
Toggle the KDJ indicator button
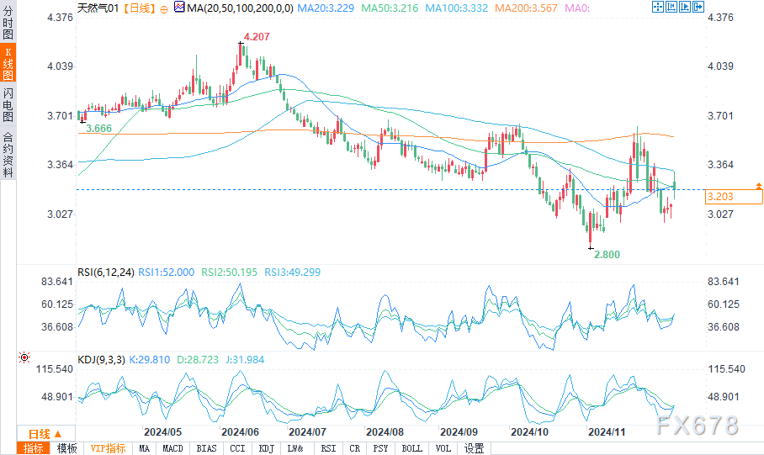coord(266,448)
